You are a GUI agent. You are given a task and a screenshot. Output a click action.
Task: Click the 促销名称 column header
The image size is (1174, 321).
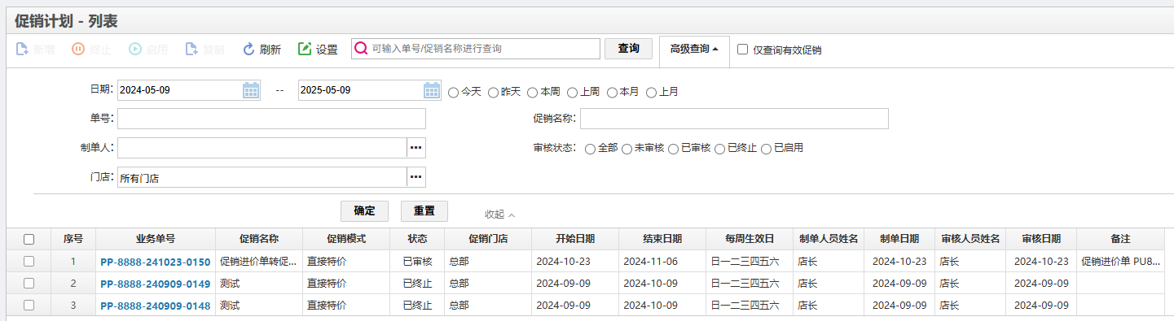pos(259,239)
